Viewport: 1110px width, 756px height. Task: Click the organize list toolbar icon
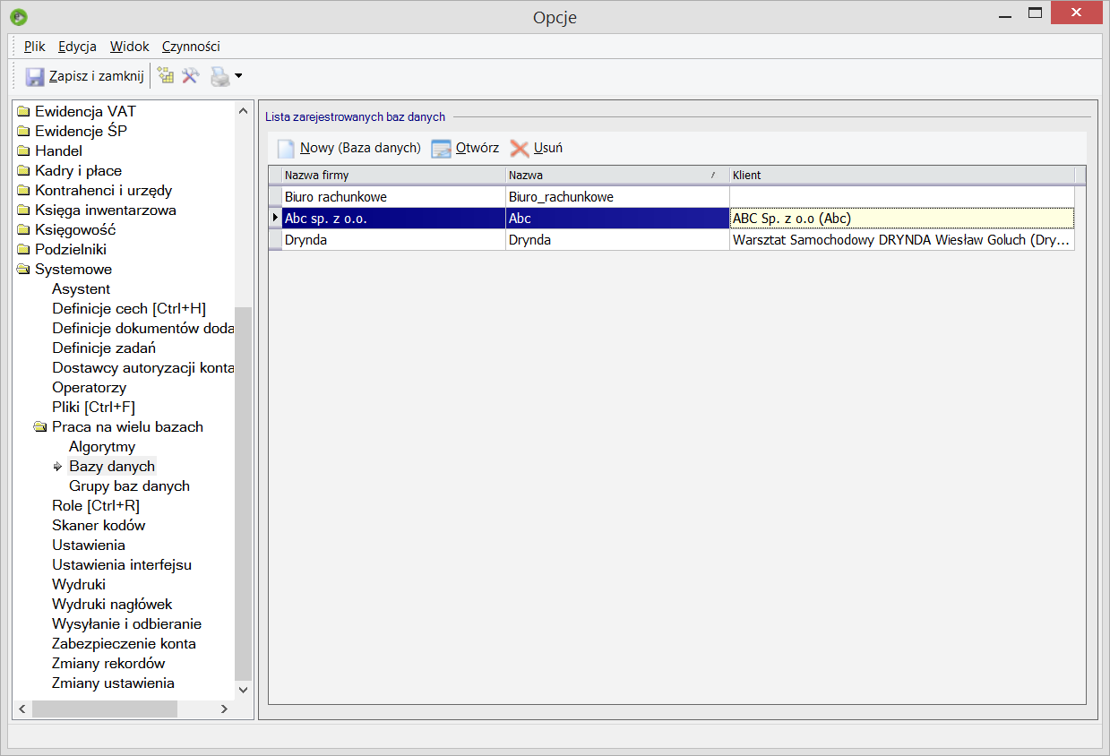point(166,76)
